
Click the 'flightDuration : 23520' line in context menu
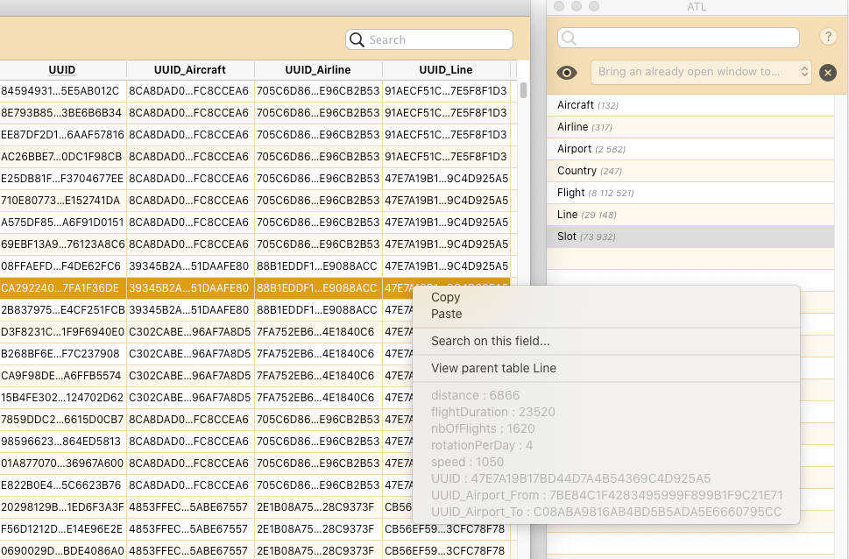(x=493, y=412)
